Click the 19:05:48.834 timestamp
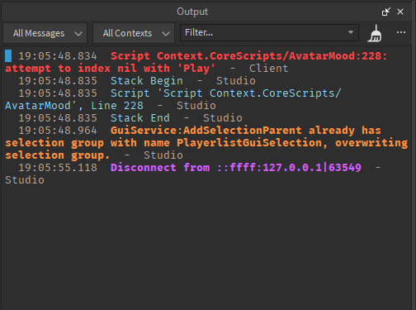Screen dimensions: 416x310 [x=58, y=56]
